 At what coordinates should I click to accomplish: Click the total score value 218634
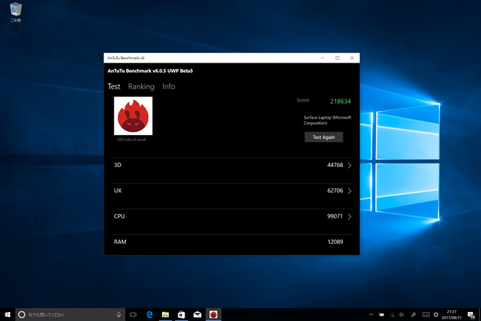(340, 102)
